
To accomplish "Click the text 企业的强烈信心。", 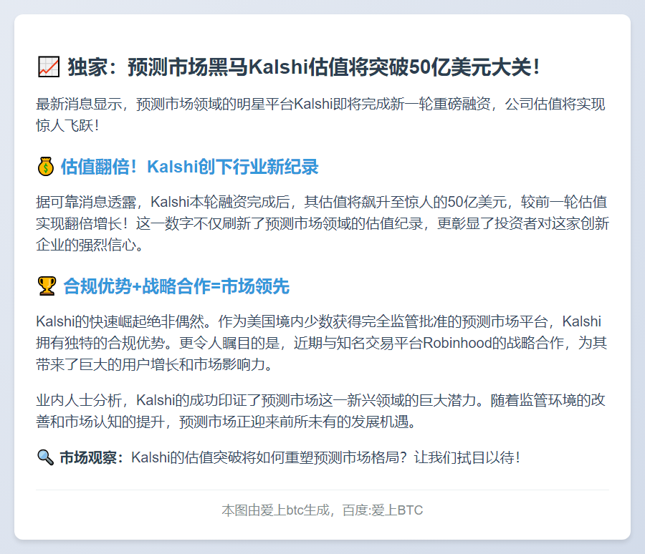I will click(90, 245).
